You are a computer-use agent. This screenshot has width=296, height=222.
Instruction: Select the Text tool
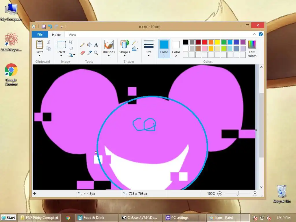point(96,45)
